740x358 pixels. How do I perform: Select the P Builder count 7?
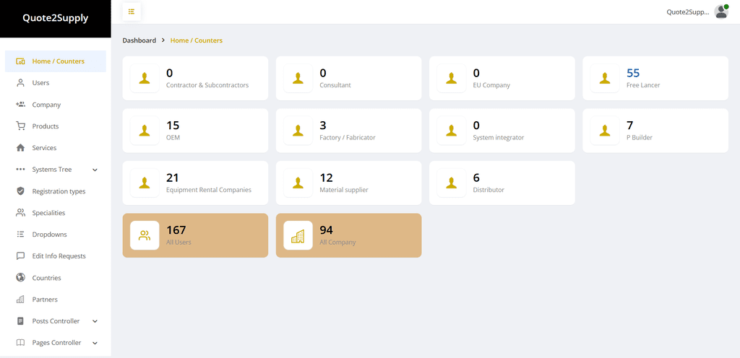(x=629, y=126)
